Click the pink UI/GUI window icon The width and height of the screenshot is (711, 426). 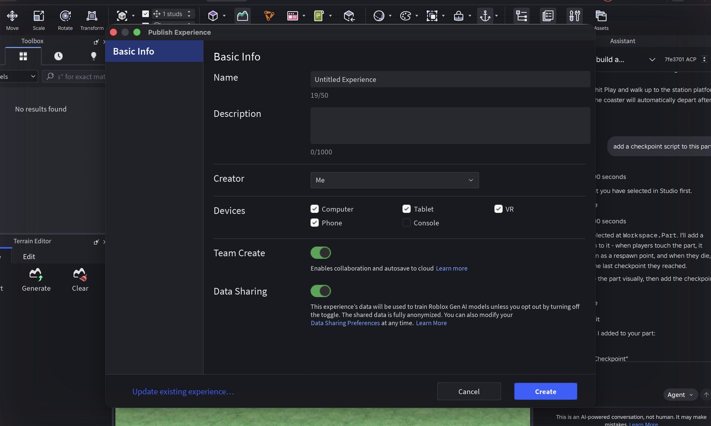click(292, 16)
